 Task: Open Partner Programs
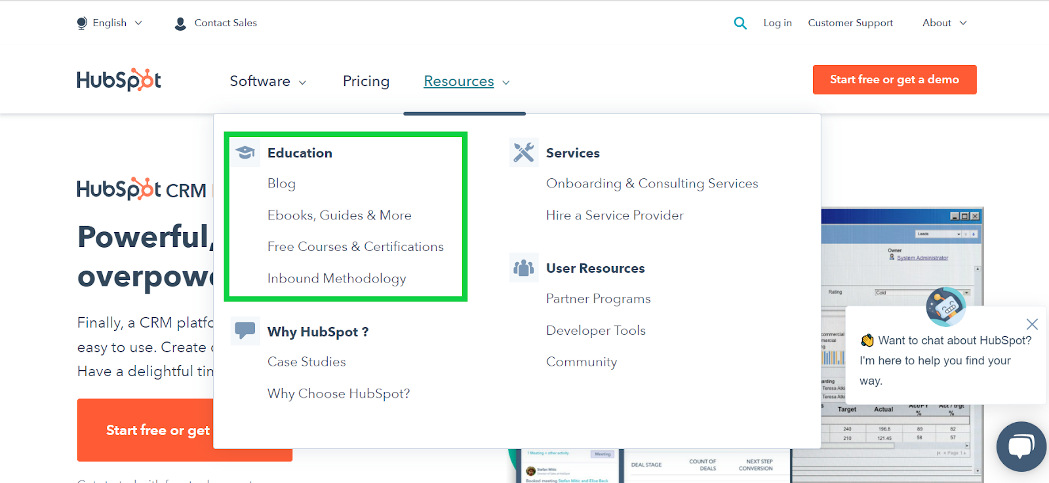(x=598, y=299)
